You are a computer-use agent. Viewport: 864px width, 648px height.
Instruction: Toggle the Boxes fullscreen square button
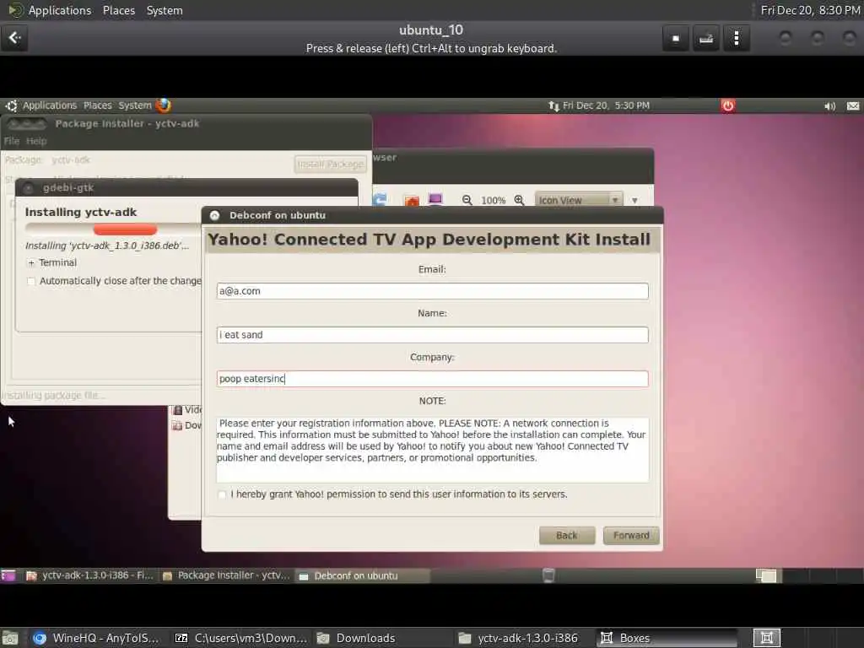pyautogui.click(x=676, y=38)
